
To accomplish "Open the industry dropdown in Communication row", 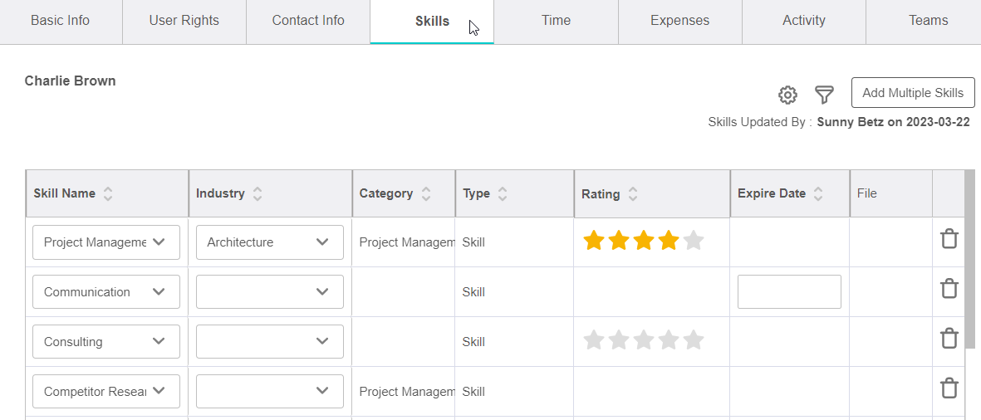I will click(270, 292).
